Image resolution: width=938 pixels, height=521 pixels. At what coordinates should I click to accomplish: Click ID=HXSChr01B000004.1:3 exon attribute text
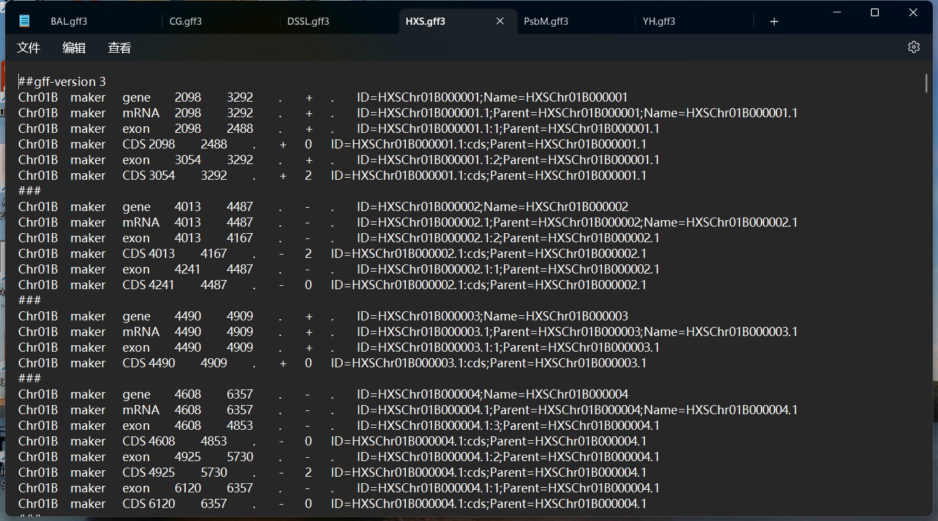click(x=508, y=425)
